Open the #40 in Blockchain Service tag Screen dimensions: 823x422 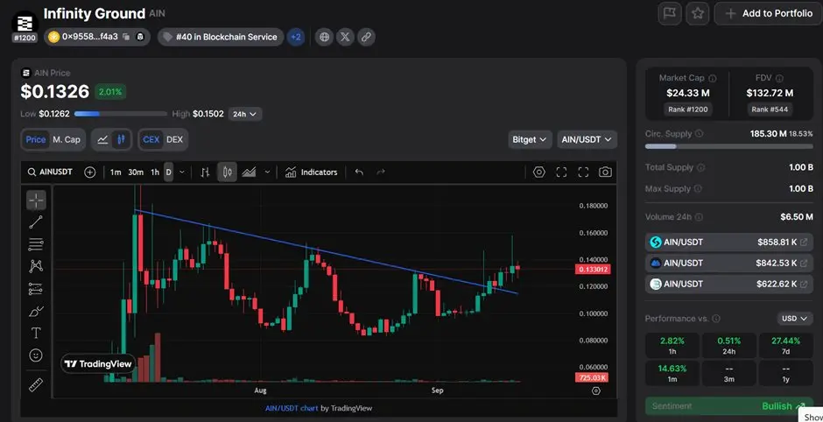(221, 38)
